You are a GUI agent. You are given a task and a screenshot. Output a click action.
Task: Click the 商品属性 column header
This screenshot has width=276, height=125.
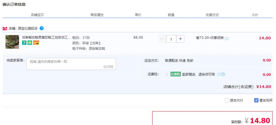point(97,15)
